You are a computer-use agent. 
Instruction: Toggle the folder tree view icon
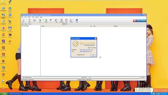pos(64,24)
